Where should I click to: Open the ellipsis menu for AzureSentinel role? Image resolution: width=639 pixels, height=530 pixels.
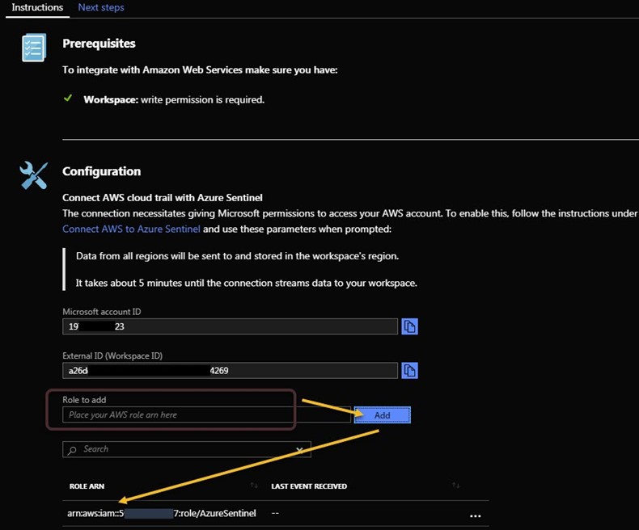click(475, 515)
